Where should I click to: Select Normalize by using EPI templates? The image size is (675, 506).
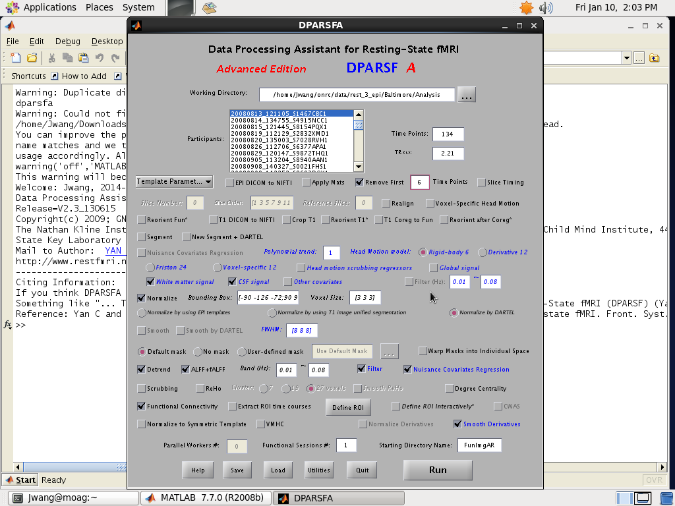coord(142,312)
